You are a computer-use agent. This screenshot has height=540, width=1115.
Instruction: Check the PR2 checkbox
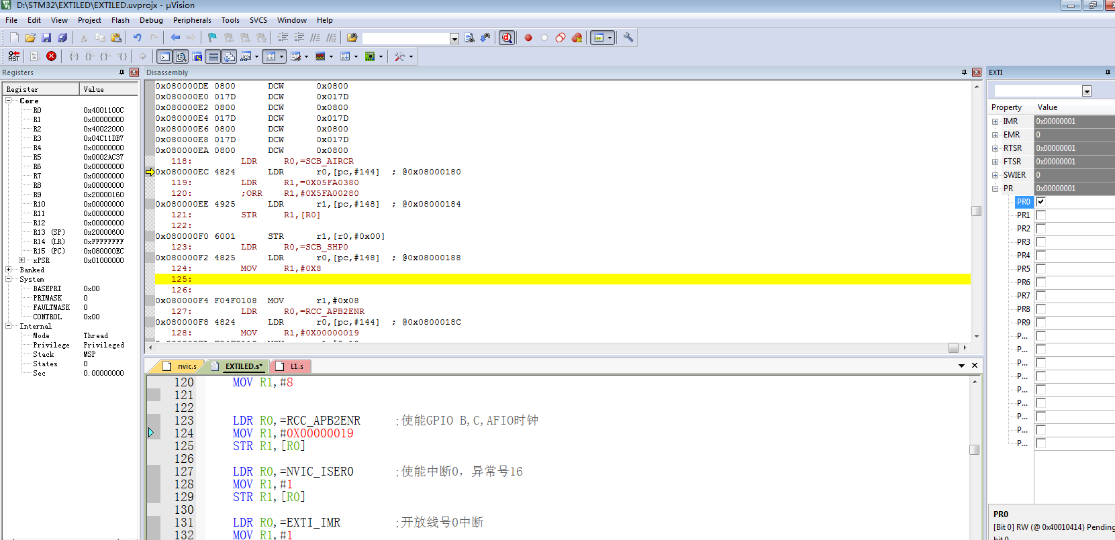click(1040, 228)
